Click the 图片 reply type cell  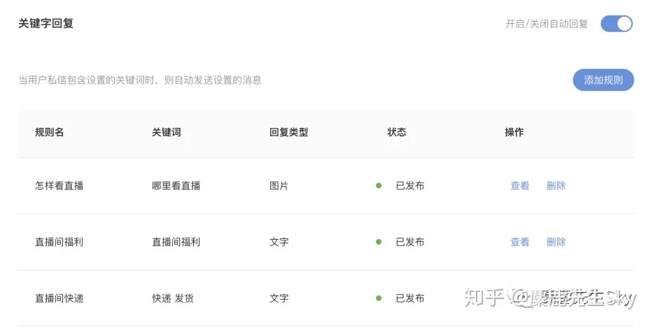click(279, 186)
